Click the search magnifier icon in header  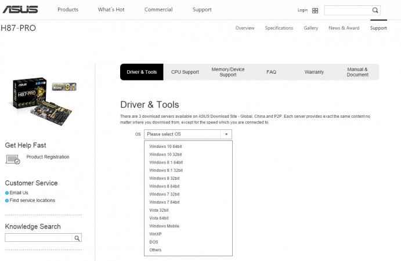click(375, 10)
